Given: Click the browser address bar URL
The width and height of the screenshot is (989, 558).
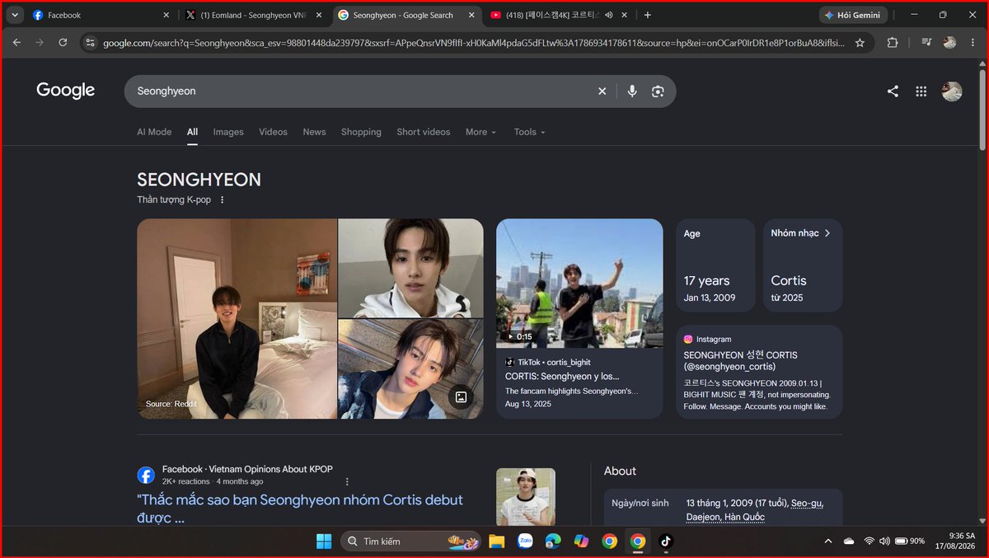Looking at the screenshot, I should click(x=474, y=43).
